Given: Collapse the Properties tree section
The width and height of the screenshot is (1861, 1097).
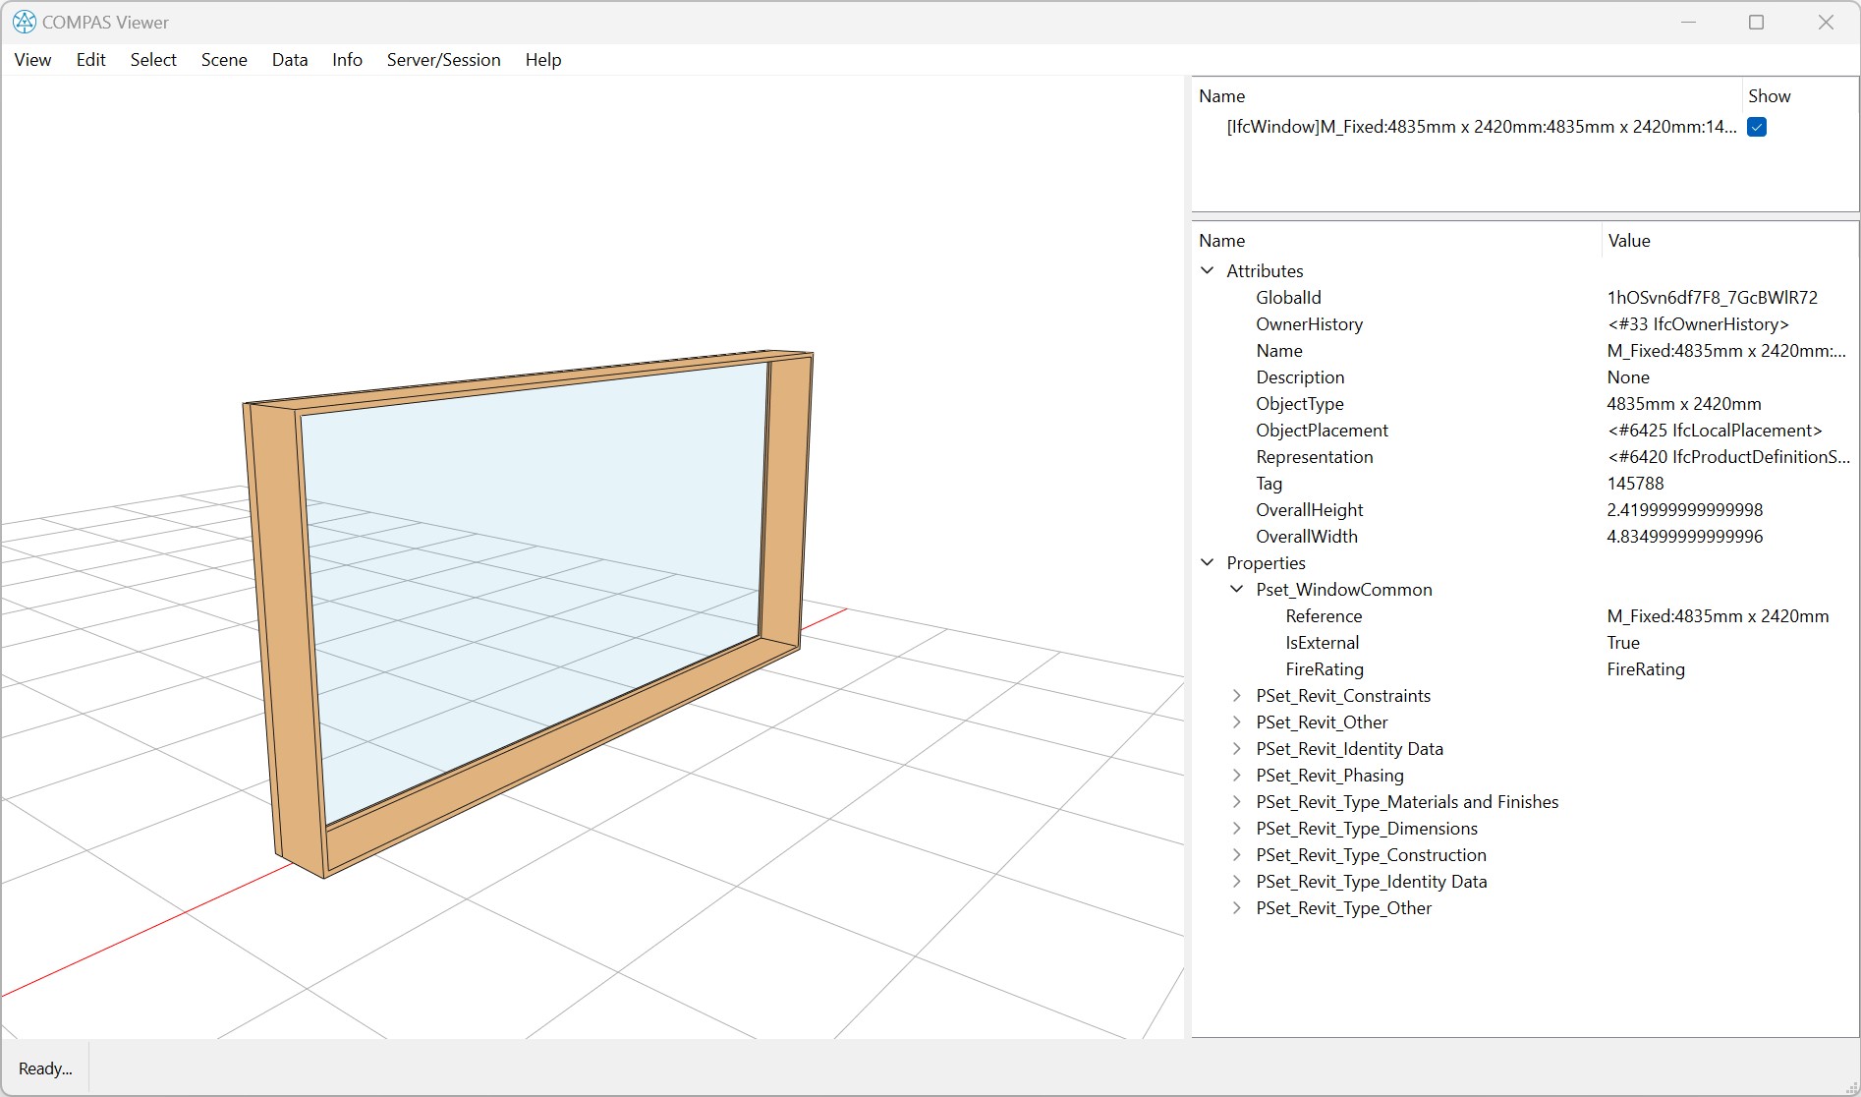Looking at the screenshot, I should click(1208, 562).
